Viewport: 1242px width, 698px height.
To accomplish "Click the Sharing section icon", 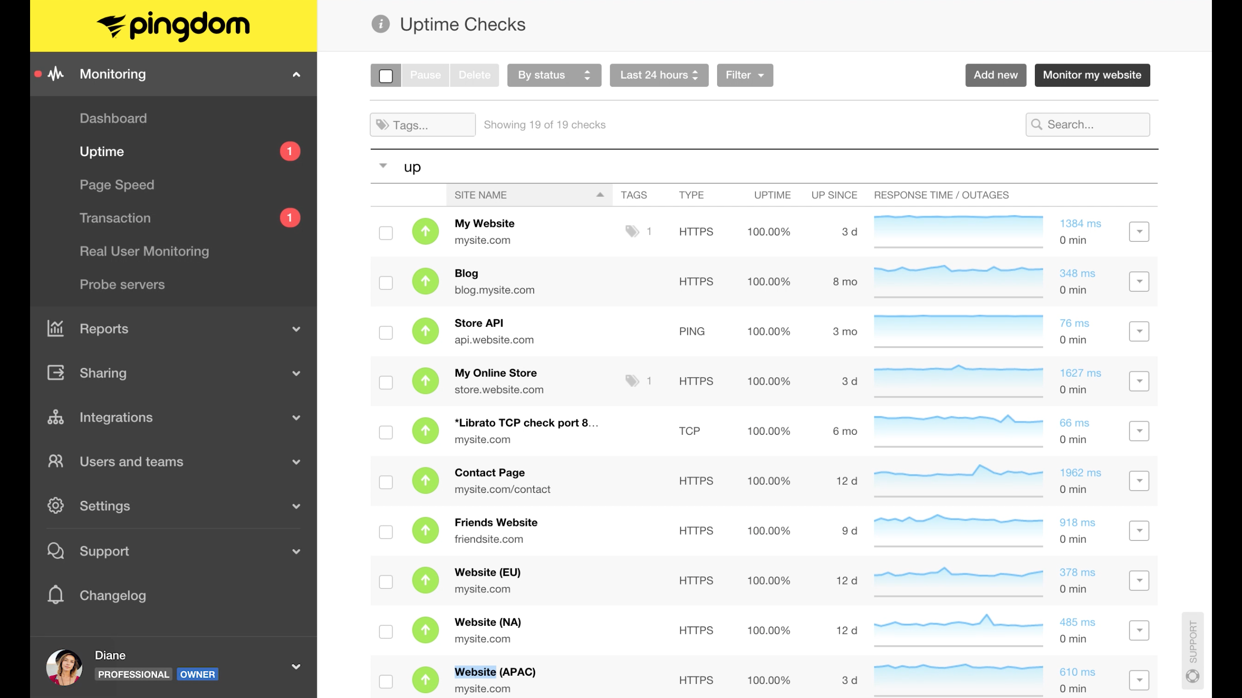I will [55, 372].
